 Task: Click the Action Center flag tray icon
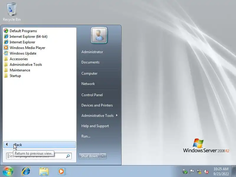(x=192, y=171)
